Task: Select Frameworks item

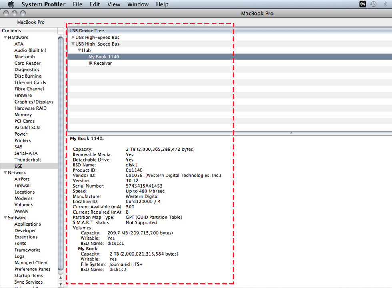Action: (27, 250)
